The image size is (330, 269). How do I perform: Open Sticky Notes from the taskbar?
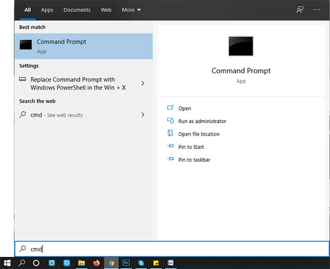(156, 263)
